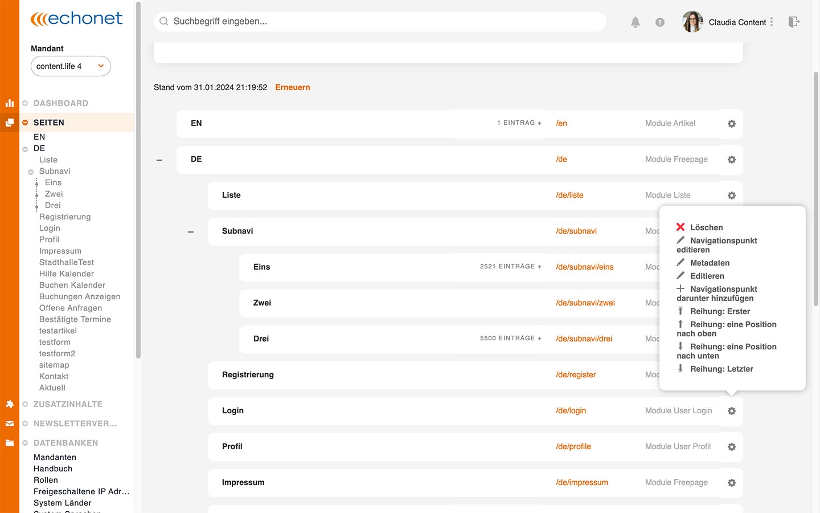Select Löschen in the context menu

coord(706,227)
